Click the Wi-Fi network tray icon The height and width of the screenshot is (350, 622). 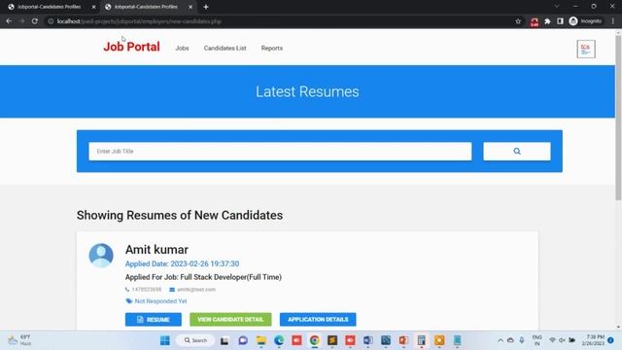pyautogui.click(x=552, y=340)
